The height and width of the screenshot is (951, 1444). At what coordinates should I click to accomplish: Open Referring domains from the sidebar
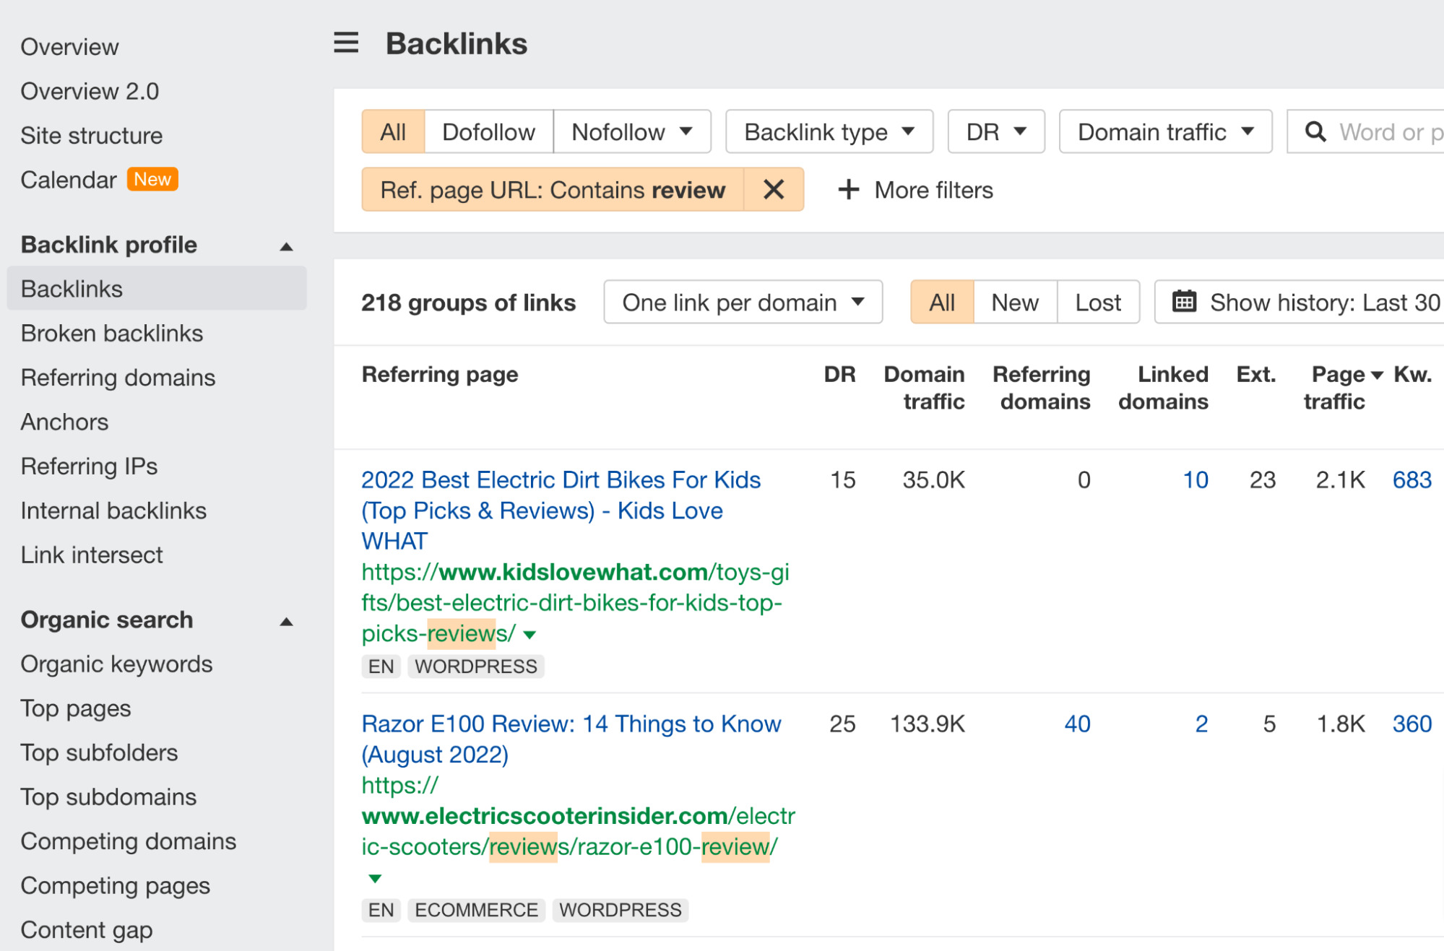pyautogui.click(x=118, y=377)
